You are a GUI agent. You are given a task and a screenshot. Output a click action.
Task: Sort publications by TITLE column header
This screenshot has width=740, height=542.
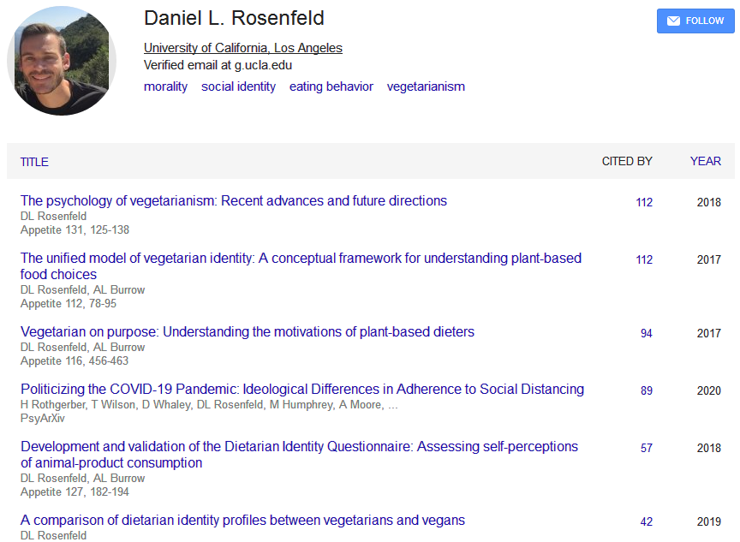coord(34,162)
